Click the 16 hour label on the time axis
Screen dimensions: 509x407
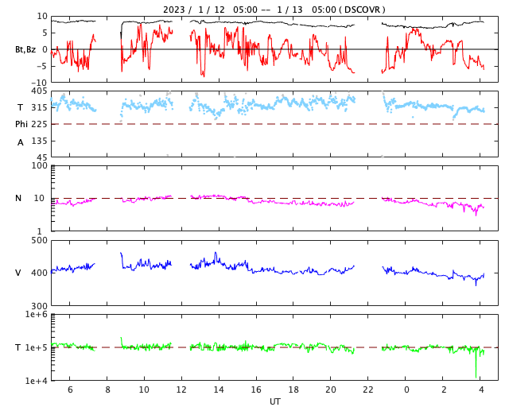(256, 390)
